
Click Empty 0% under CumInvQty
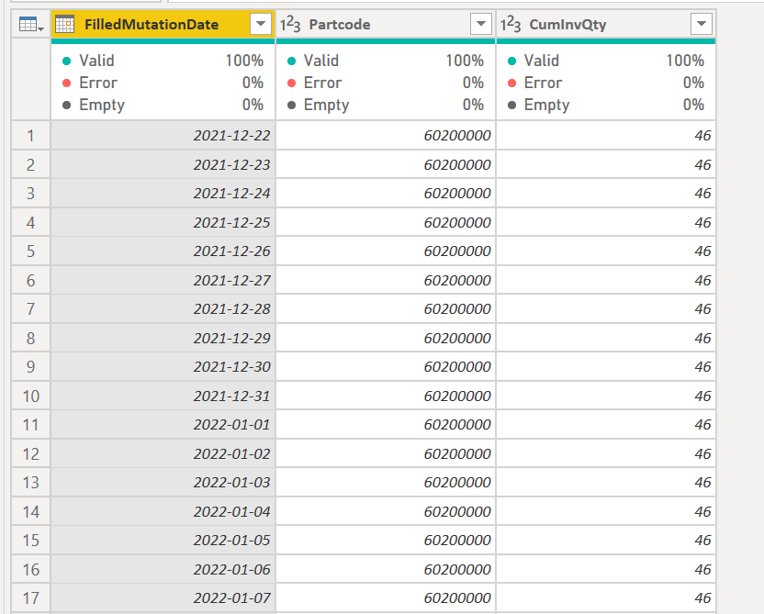606,105
